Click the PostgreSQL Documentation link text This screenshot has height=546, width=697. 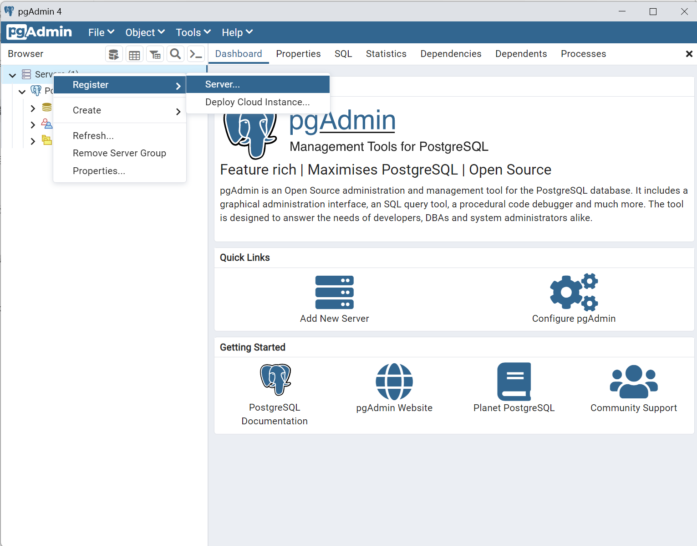[x=275, y=414]
